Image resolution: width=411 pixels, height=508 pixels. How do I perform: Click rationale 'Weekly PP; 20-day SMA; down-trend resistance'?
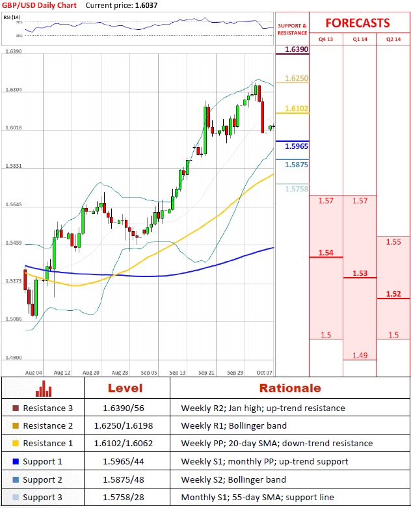coord(277,443)
